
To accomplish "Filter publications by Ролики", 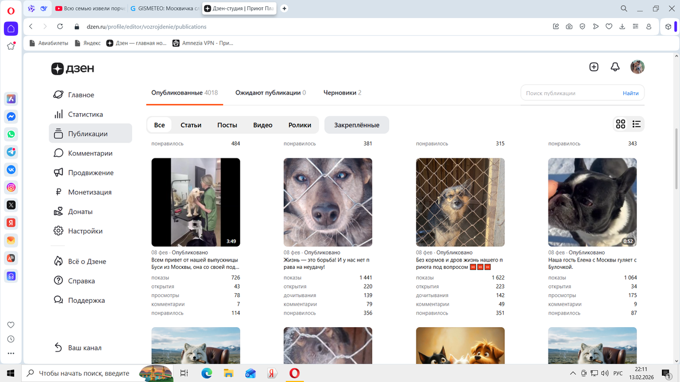I will coord(300,125).
